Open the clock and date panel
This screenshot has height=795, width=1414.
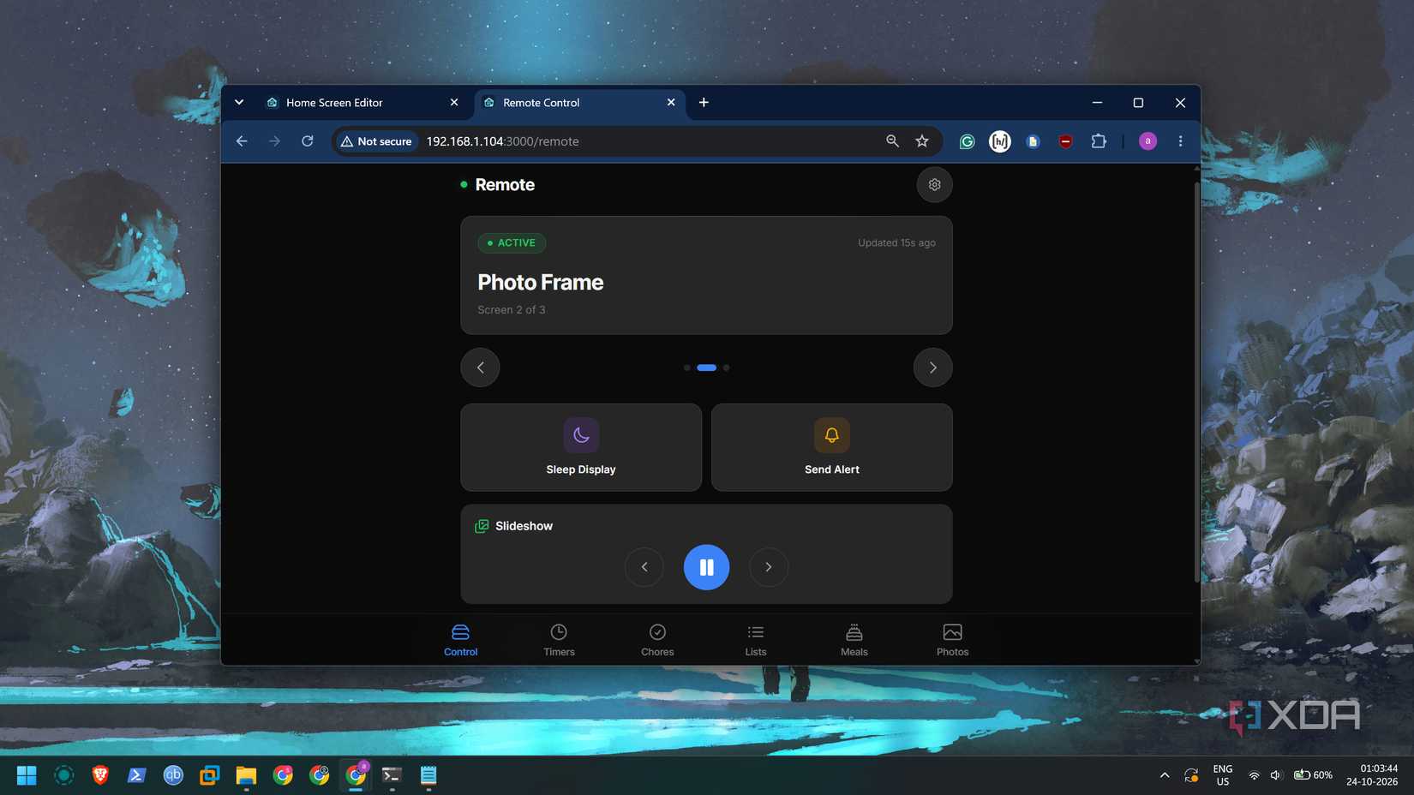pos(1371,775)
